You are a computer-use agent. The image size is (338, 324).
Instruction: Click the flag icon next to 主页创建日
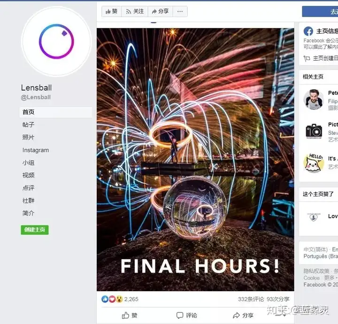(x=307, y=58)
